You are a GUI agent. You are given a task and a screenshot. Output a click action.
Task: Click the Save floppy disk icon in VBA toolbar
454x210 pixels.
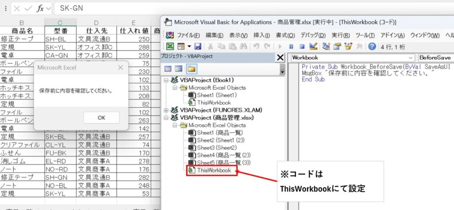point(198,46)
